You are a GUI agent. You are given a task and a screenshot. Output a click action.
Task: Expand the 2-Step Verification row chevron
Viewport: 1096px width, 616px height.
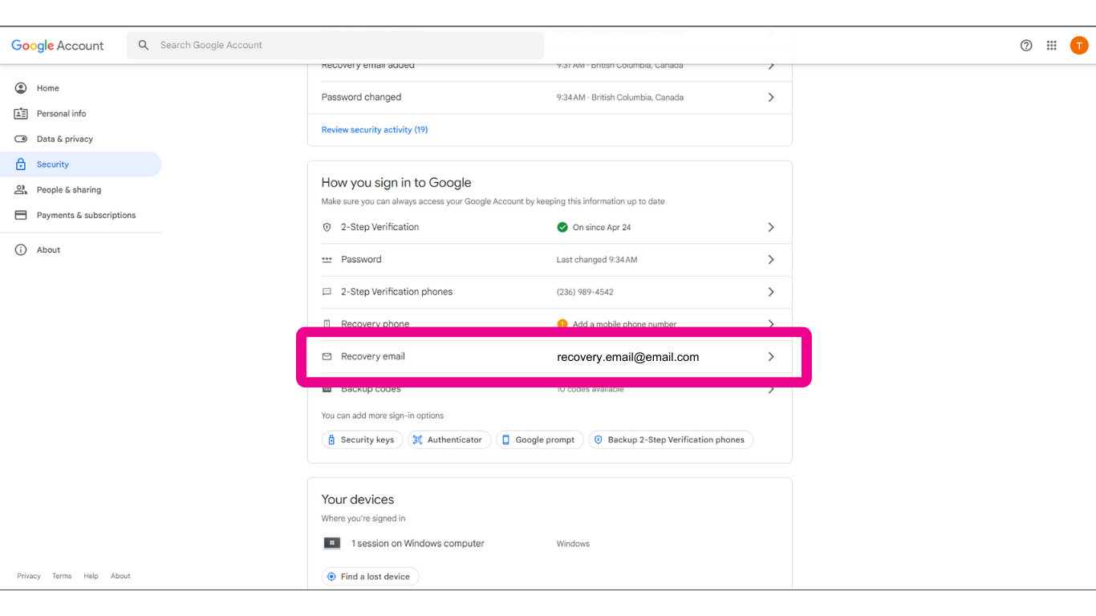[771, 228]
